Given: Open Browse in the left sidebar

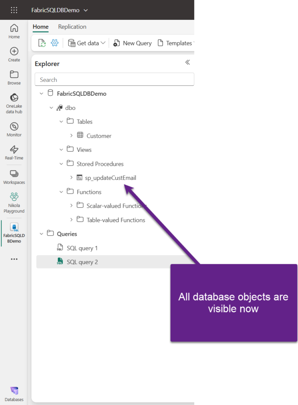Looking at the screenshot, I should [x=14, y=78].
